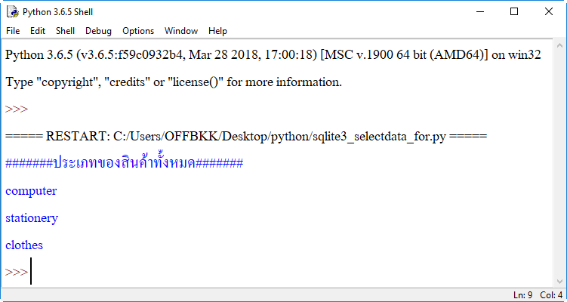Open the Window menu
This screenshot has height=302, width=567.
[x=181, y=31]
